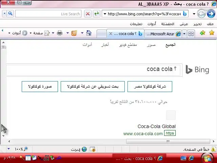This screenshot has width=217, height=163.
Task: Open the Coca-Cola Global result link
Action: 157,126
